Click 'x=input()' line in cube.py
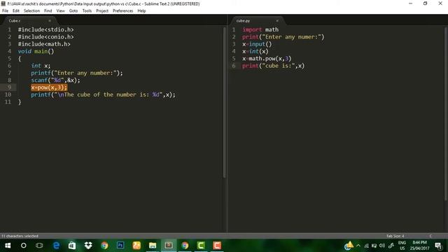 [257, 44]
